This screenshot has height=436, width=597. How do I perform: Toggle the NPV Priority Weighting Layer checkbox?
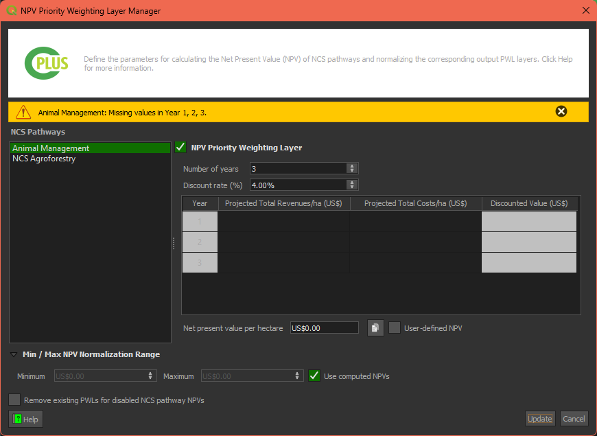(x=180, y=147)
